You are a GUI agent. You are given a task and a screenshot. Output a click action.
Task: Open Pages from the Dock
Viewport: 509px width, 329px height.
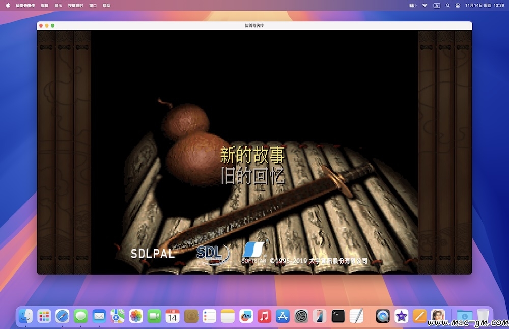coord(419,316)
